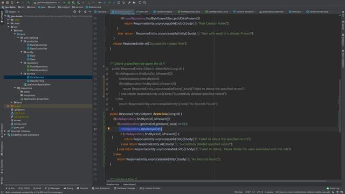Open the JpaDemoApplication run configuration dropdown

click(46, 3)
